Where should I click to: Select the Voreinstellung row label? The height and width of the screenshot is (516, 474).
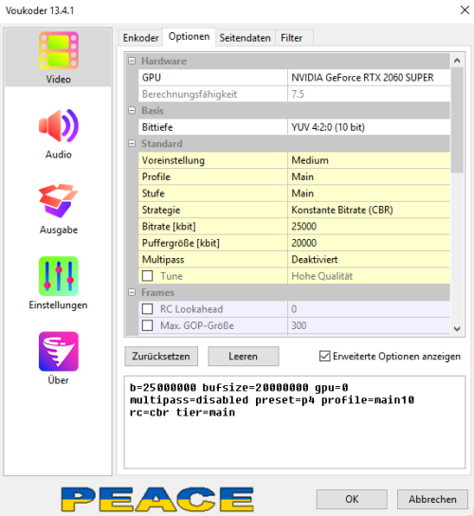tap(173, 160)
